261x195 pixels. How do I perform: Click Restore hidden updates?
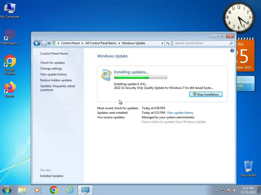tap(56, 80)
